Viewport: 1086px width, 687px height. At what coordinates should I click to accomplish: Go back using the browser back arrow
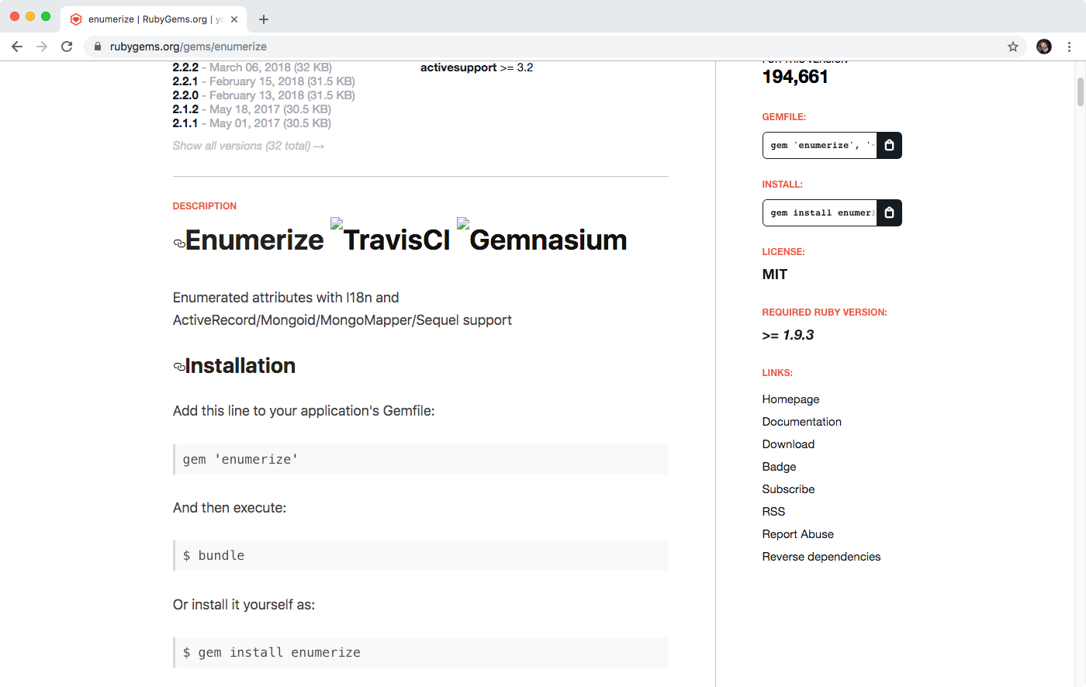[17, 47]
